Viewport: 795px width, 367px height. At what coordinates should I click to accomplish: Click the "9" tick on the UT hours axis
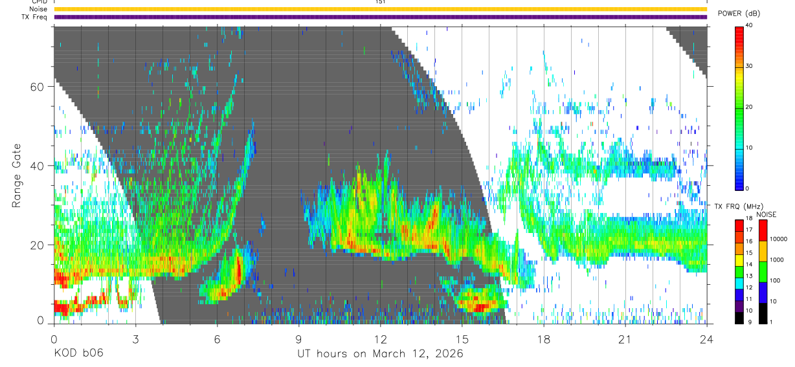point(299,339)
